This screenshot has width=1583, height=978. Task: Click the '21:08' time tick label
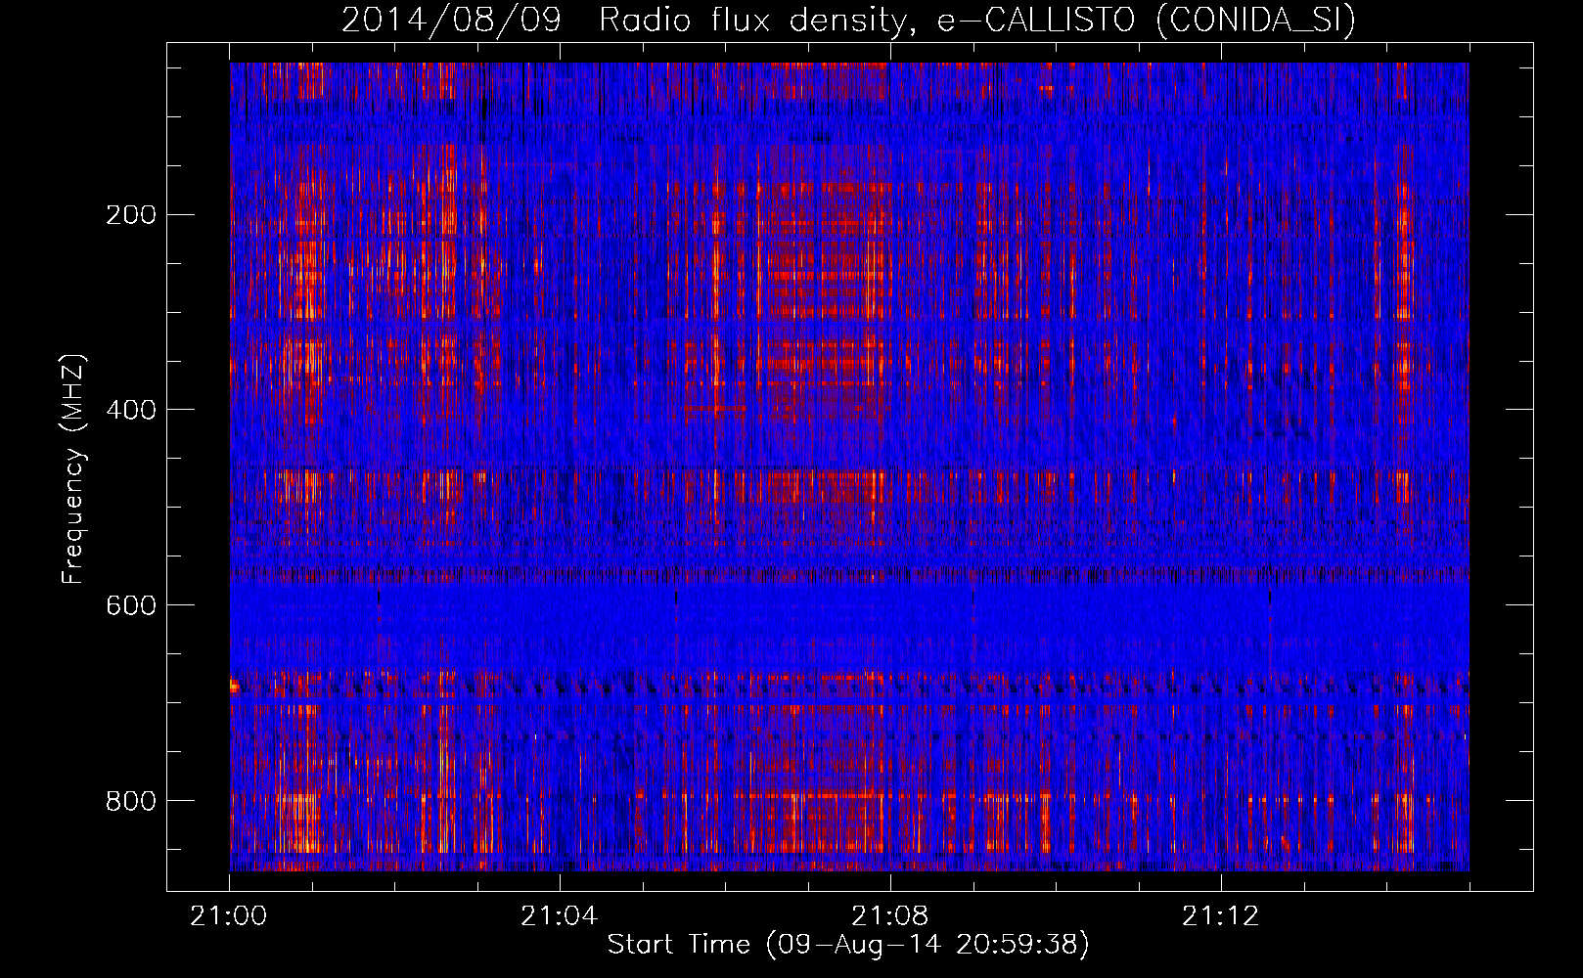coord(889,916)
